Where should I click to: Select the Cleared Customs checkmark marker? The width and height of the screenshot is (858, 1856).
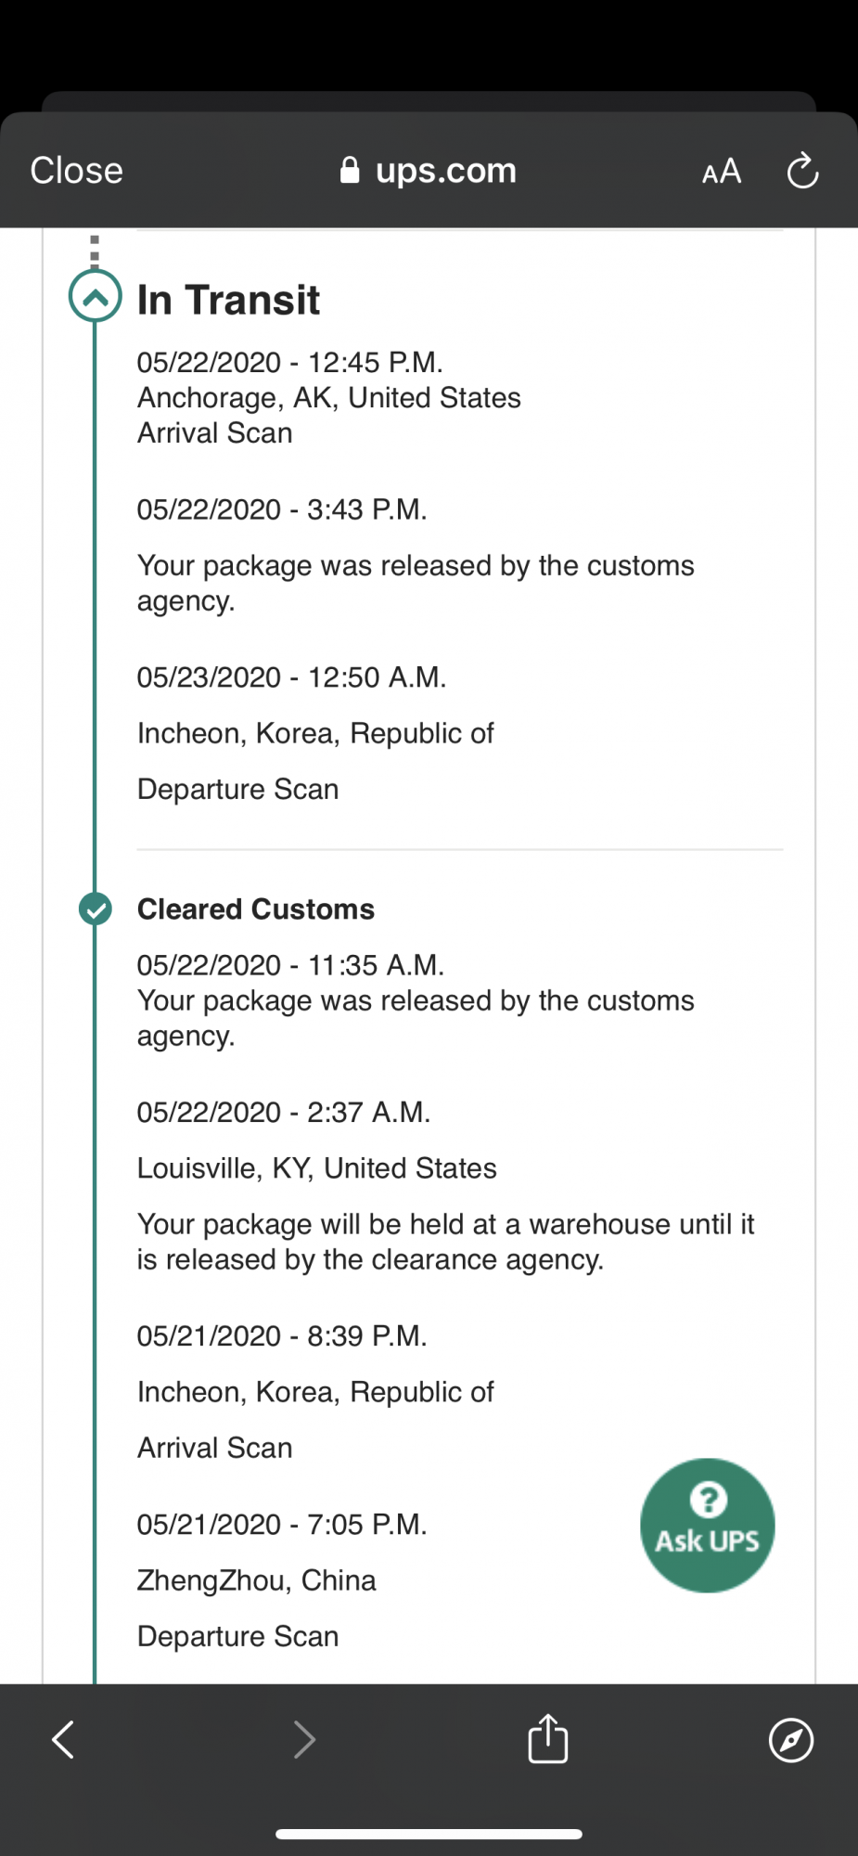[x=95, y=909]
